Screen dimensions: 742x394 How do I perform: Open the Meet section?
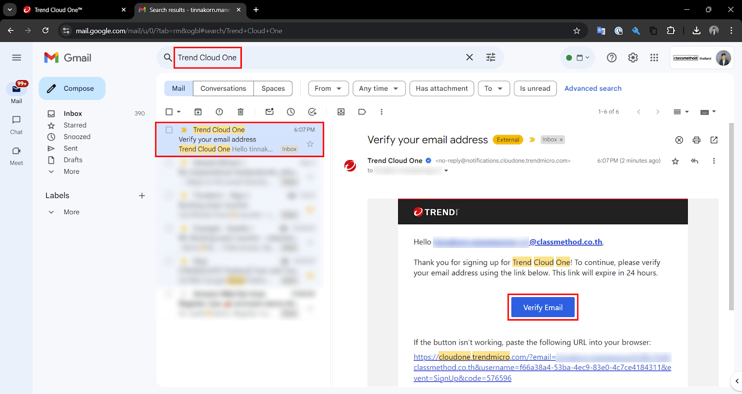tap(16, 156)
